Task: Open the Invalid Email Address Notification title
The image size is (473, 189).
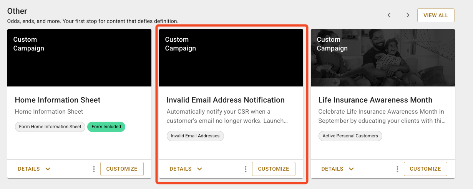Action: [226, 100]
